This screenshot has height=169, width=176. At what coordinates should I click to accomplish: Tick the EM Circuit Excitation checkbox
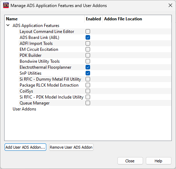(x=88, y=49)
